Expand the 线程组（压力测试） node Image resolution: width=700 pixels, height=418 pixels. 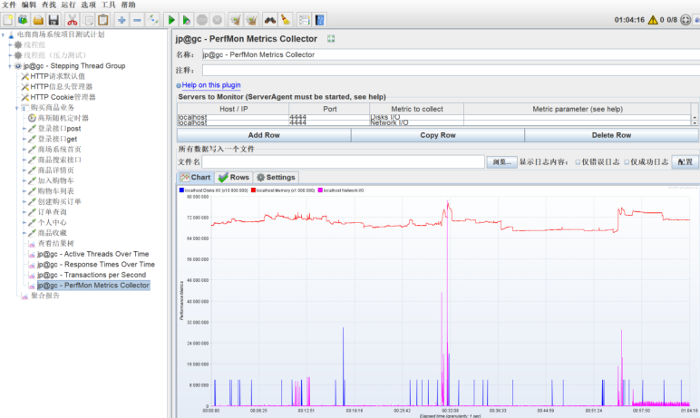(10, 55)
